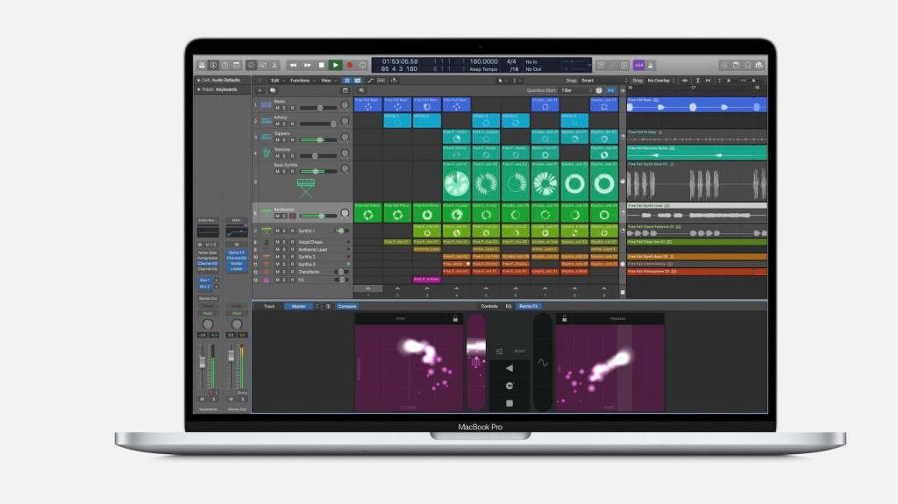The image size is (898, 504).
Task: Toggle the Live Loops grid view button
Action: [x=347, y=80]
